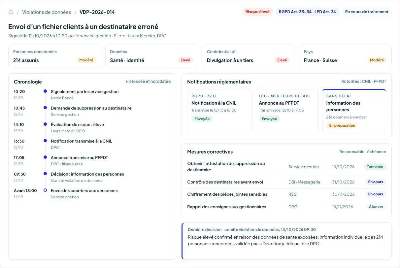The image size is (400, 268).
Task: Open the Confidentialité Divulgation à un tiers card
Action: coord(248,56)
